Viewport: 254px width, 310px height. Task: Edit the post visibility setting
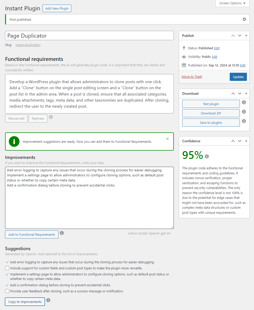point(214,57)
